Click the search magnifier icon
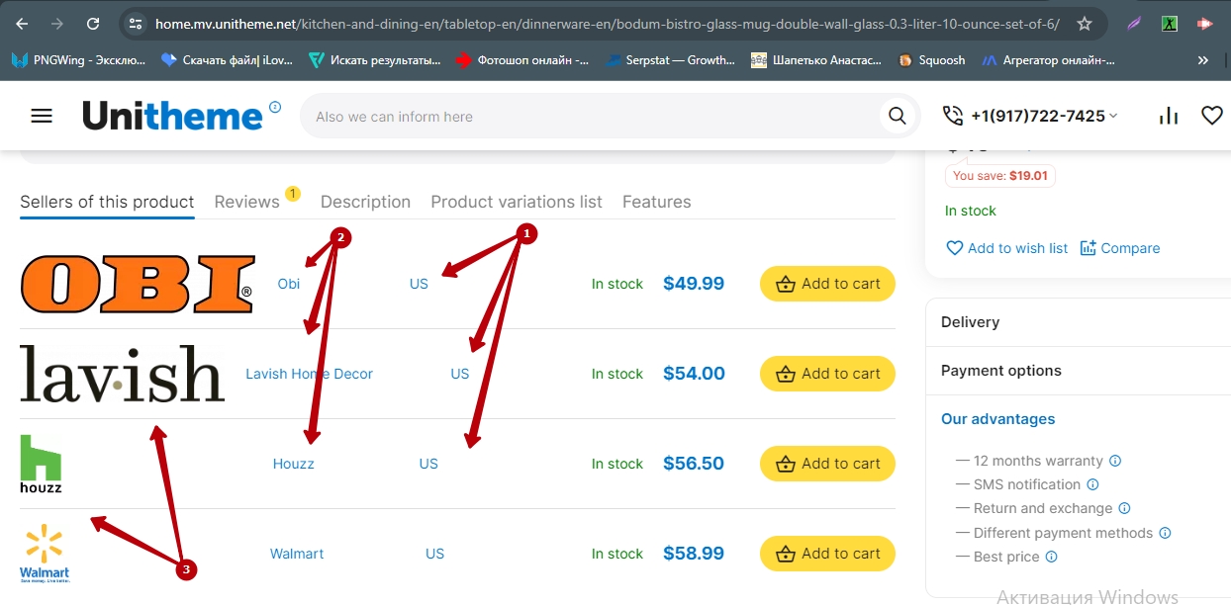The image size is (1231, 605). click(898, 117)
